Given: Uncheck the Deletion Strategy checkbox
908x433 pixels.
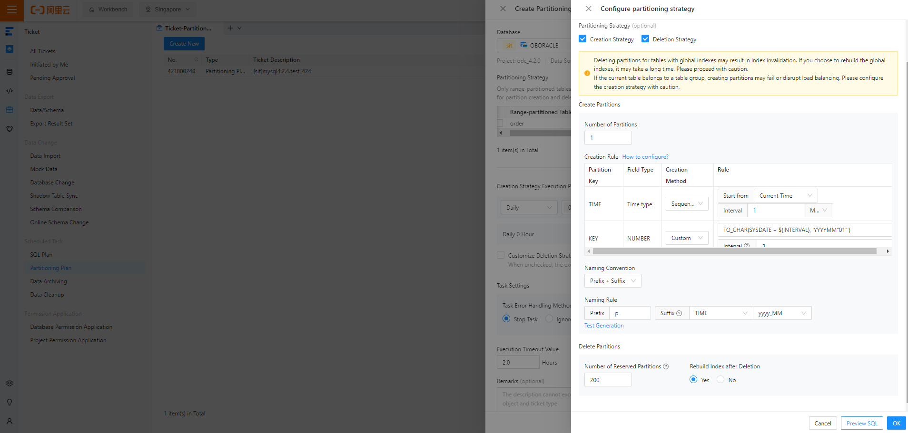Looking at the screenshot, I should (x=645, y=39).
